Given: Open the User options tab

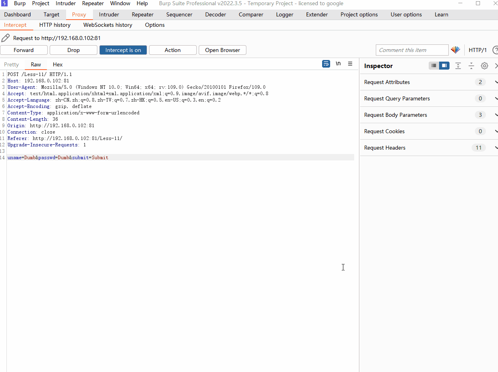Looking at the screenshot, I should (406, 14).
